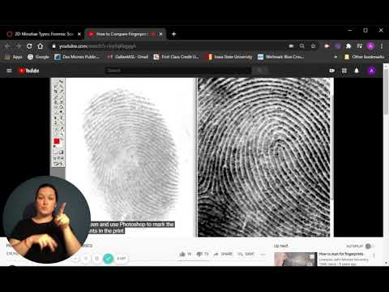Click the YouTube logo

click(29, 71)
